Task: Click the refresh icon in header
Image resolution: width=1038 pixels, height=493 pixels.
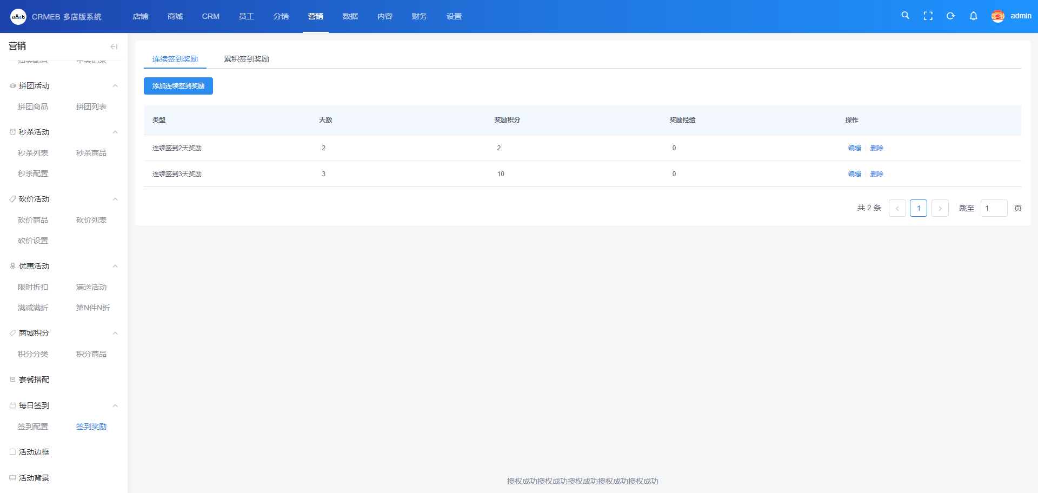Action: (x=950, y=16)
